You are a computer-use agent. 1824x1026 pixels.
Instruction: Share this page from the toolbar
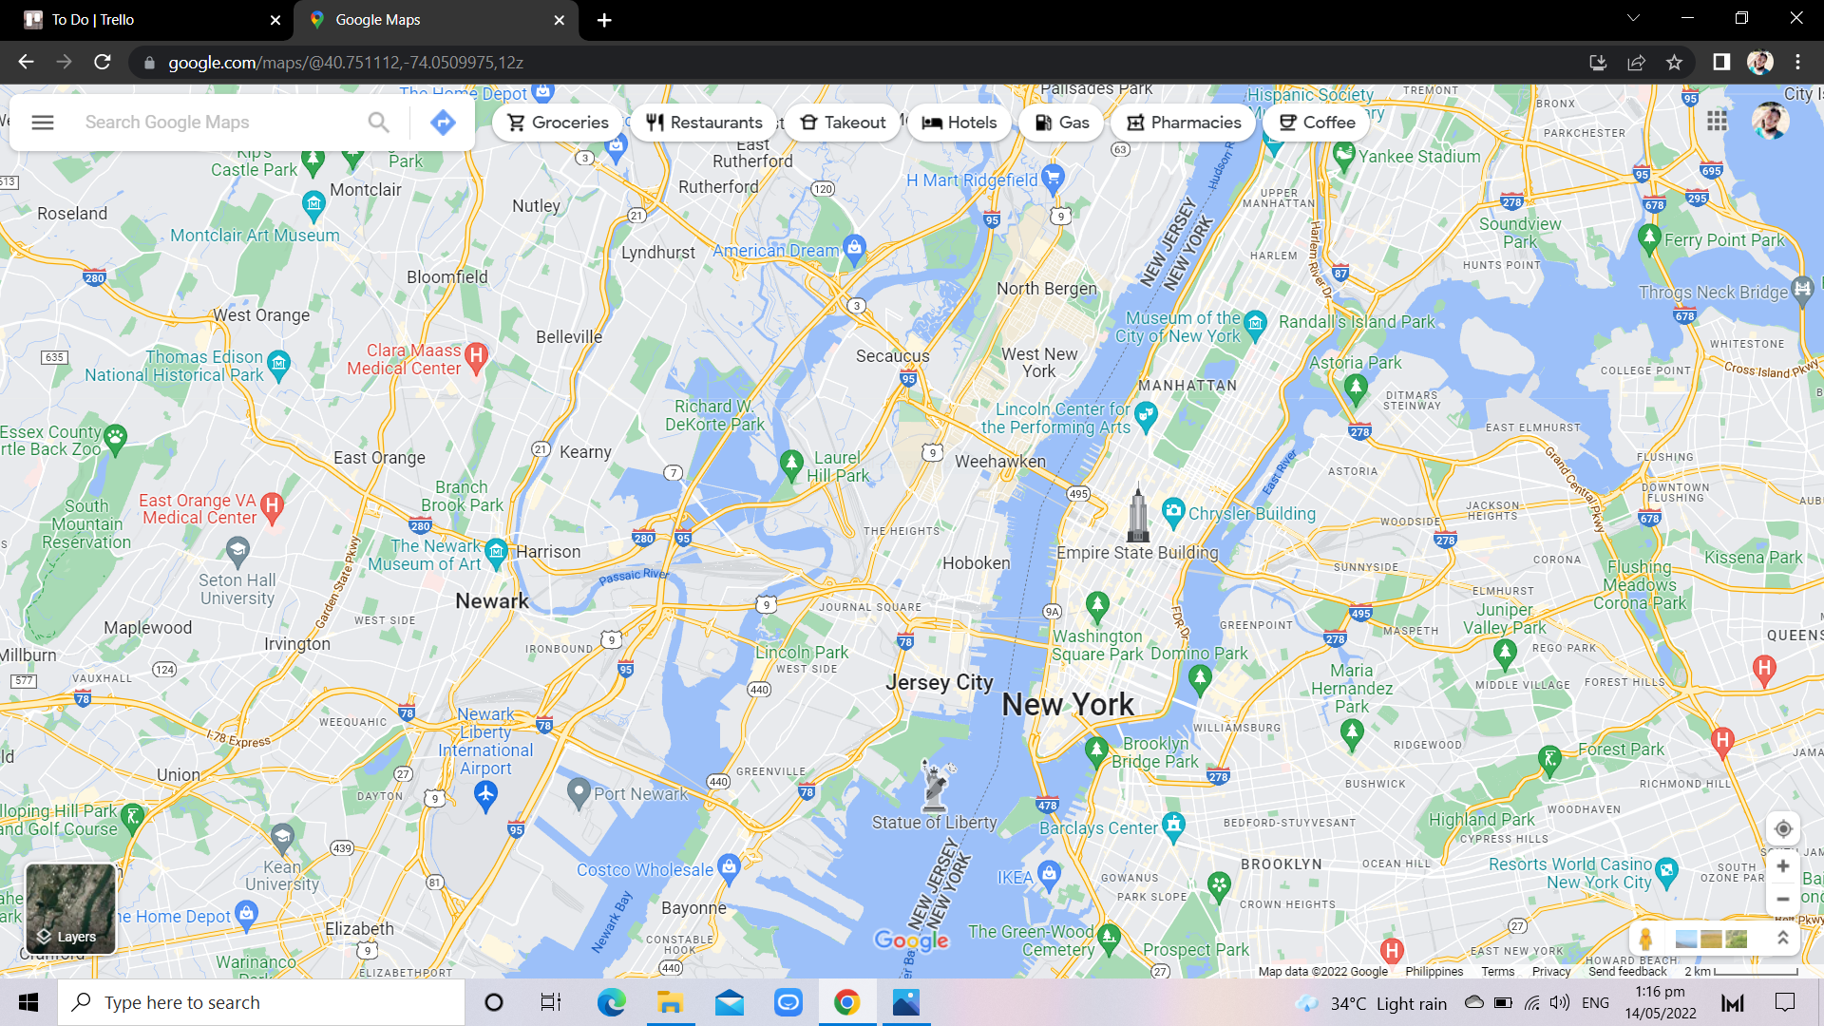pos(1636,62)
